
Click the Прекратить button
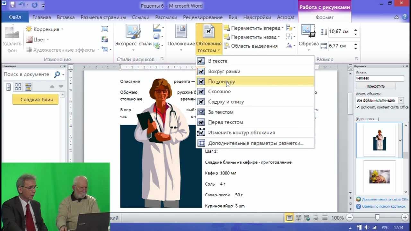click(x=376, y=86)
